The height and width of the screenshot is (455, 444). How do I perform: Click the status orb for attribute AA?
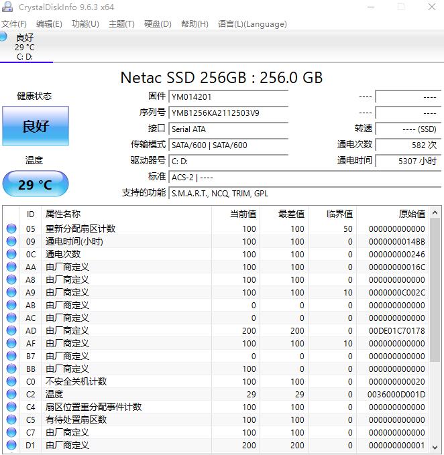[11, 267]
